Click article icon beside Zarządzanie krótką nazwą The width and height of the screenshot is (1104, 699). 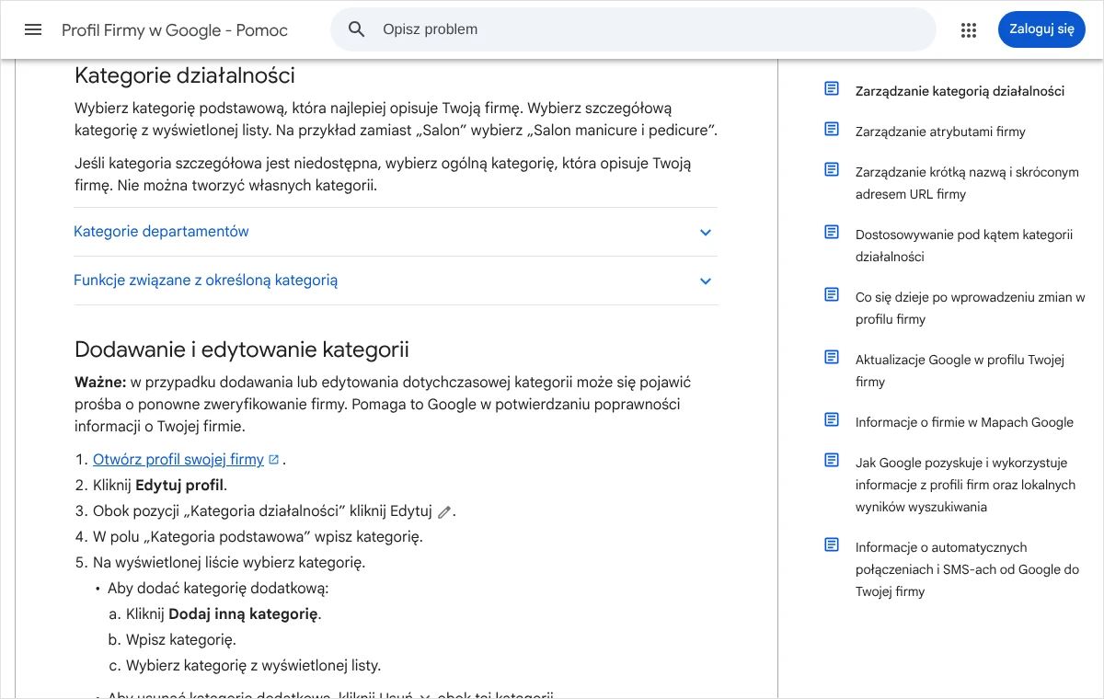point(832,170)
